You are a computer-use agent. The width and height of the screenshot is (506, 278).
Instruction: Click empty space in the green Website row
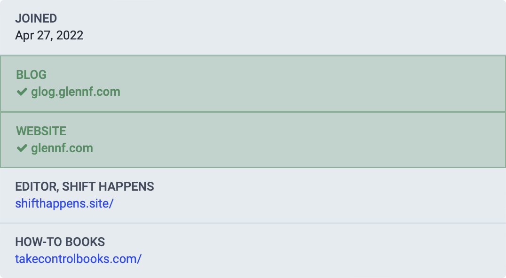click(306, 140)
